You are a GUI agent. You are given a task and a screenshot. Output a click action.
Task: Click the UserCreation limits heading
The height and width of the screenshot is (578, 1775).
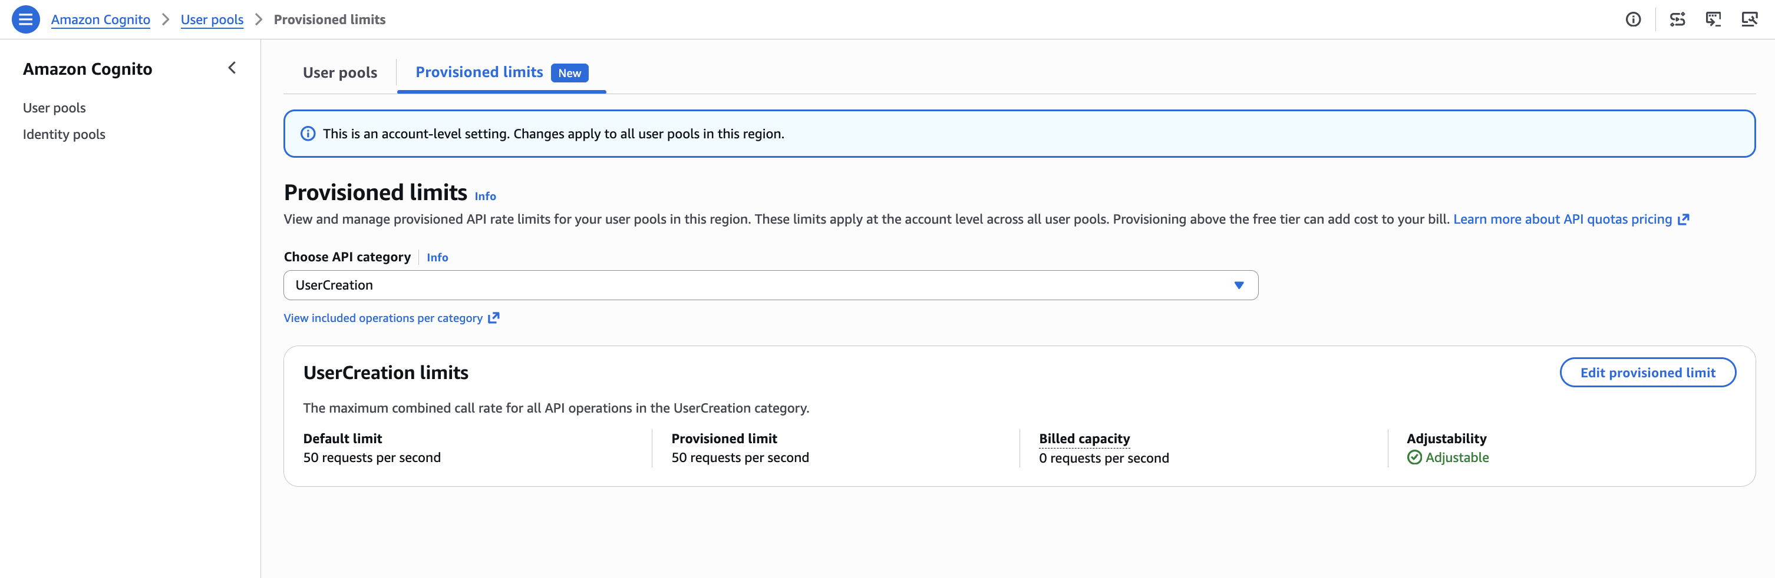click(x=385, y=373)
